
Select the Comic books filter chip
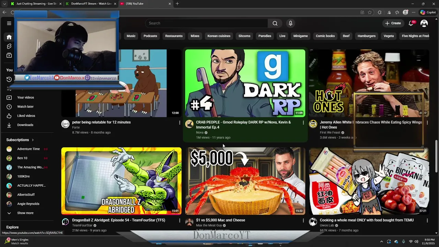(x=325, y=36)
